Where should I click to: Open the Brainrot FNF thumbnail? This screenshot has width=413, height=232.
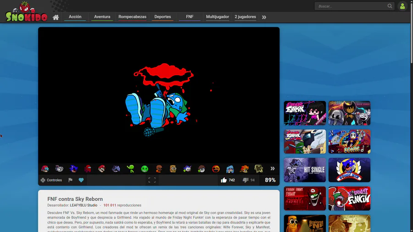click(x=305, y=223)
